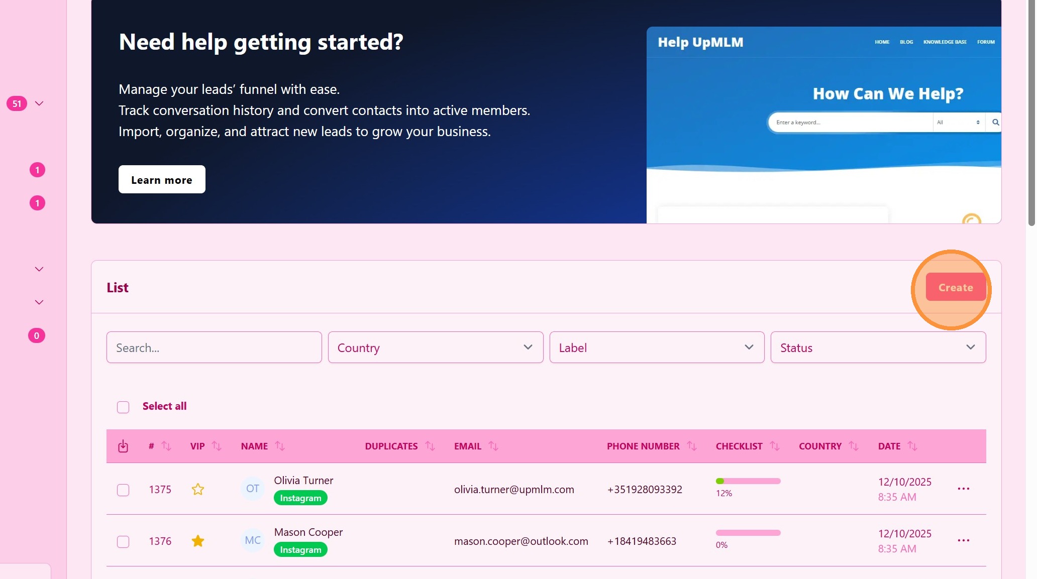Click the Learn more button

[x=162, y=180]
